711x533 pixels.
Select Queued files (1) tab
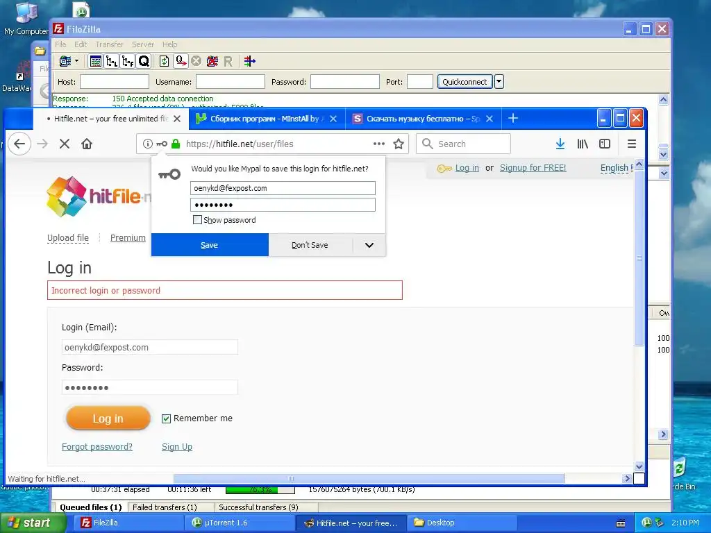coord(91,507)
